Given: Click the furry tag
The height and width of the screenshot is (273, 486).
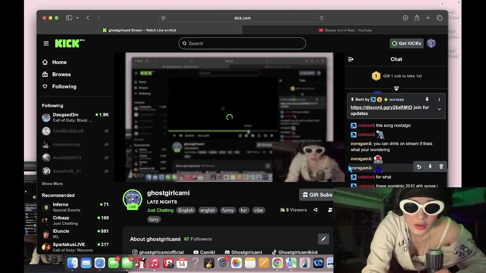Looking at the screenshot, I should tap(154, 219).
